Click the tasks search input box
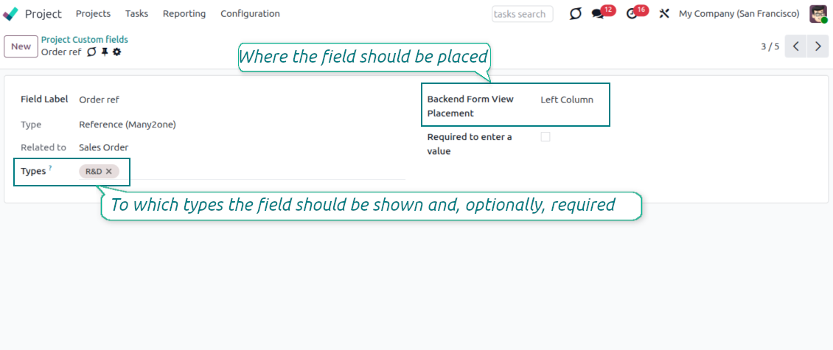The height and width of the screenshot is (350, 833). (522, 14)
